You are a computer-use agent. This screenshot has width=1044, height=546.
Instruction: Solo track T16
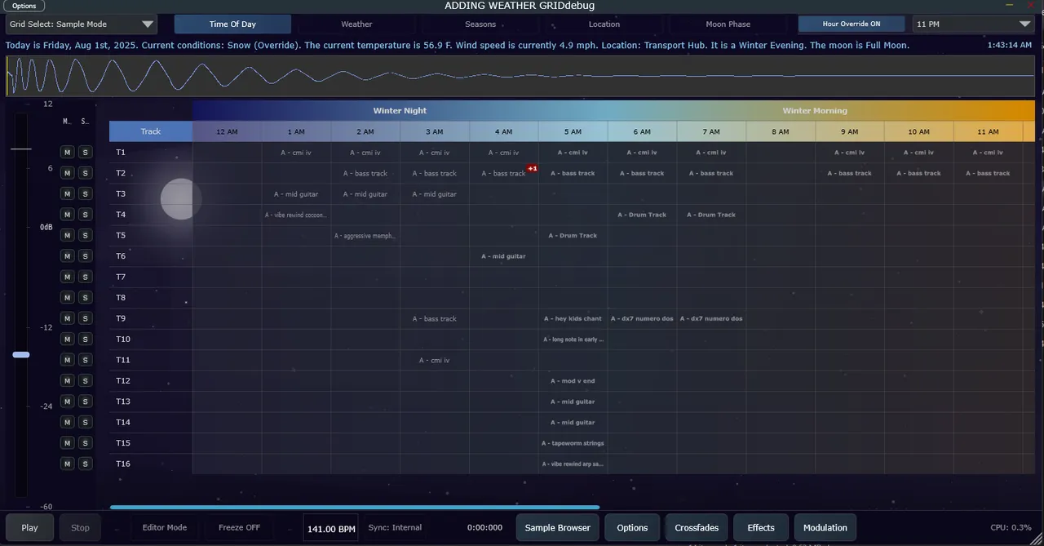coord(85,464)
